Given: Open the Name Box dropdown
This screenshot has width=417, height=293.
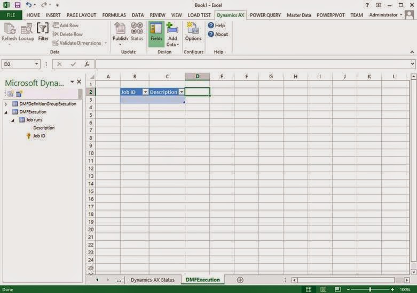Looking at the screenshot, I should (x=36, y=64).
